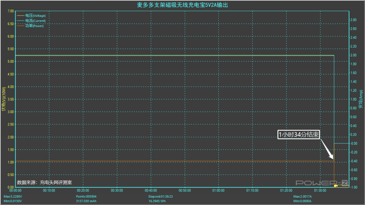Click the Power legend entry
This screenshot has height=205, width=365.
[30, 26]
